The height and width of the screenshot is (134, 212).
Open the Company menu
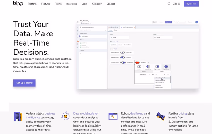click(x=97, y=4)
